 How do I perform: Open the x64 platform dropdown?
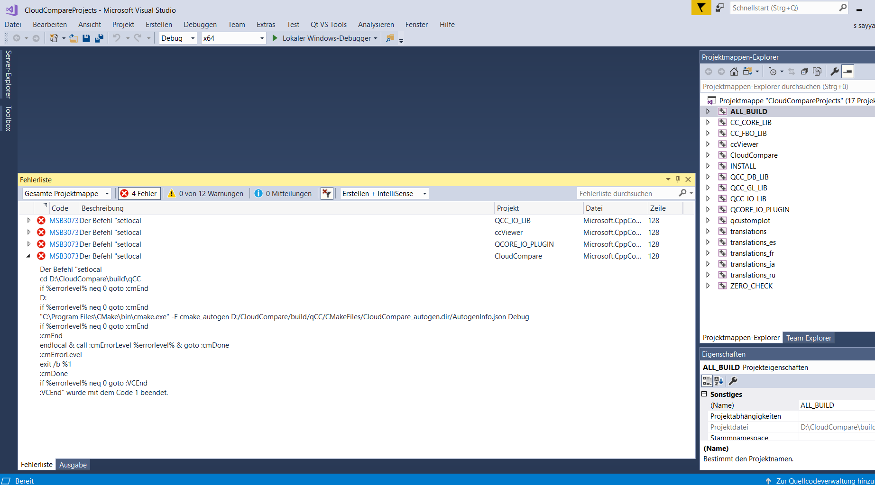pos(233,38)
